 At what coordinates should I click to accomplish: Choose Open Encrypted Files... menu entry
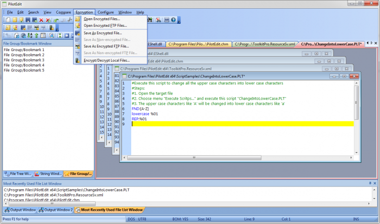110,19
